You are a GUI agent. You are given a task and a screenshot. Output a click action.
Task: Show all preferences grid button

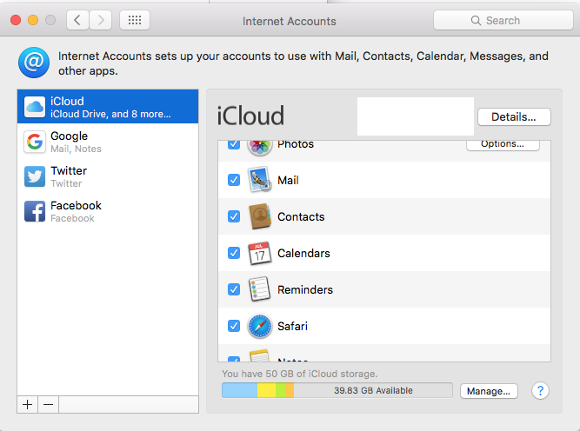135,20
